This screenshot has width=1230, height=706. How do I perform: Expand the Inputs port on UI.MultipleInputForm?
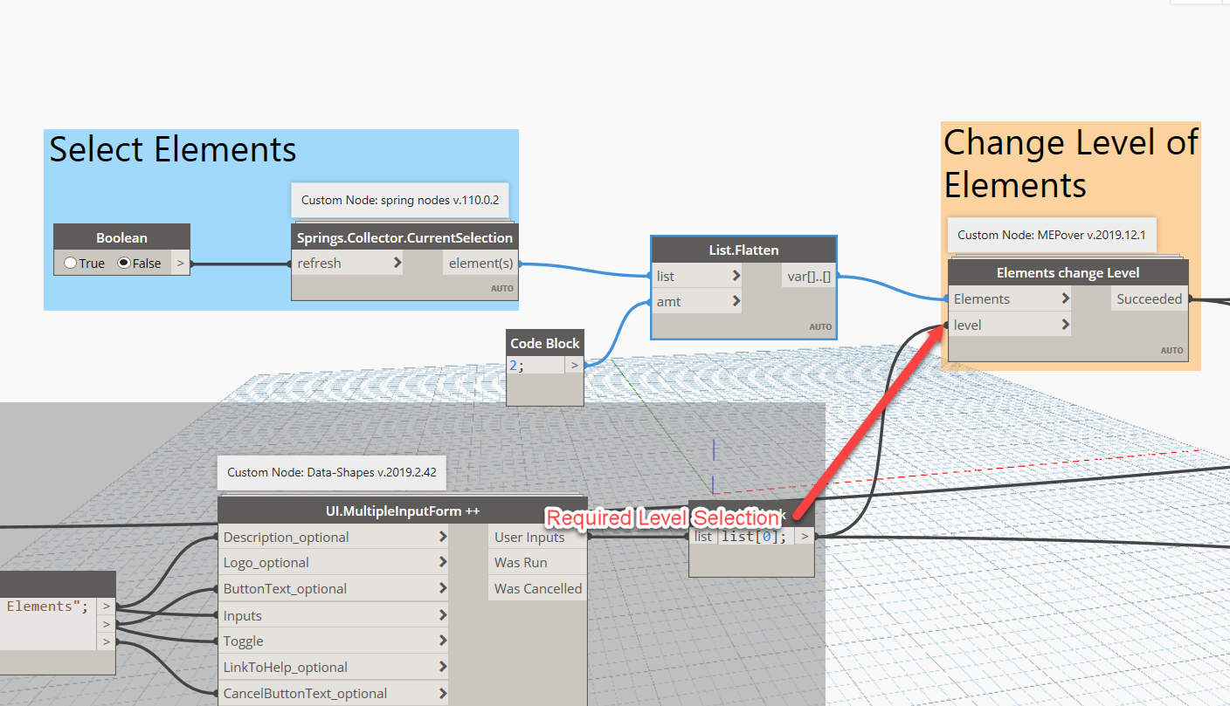click(x=441, y=614)
